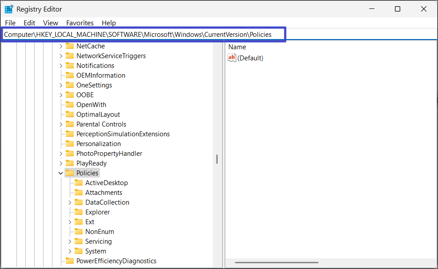Open the Favorites menu

click(80, 23)
